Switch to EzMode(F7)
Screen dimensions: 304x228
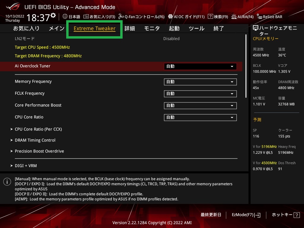(246, 215)
